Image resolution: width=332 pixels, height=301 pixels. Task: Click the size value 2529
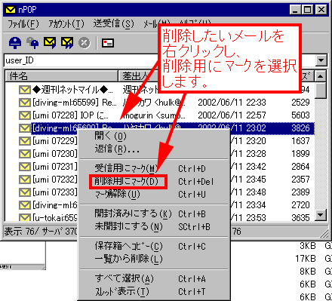300,103
